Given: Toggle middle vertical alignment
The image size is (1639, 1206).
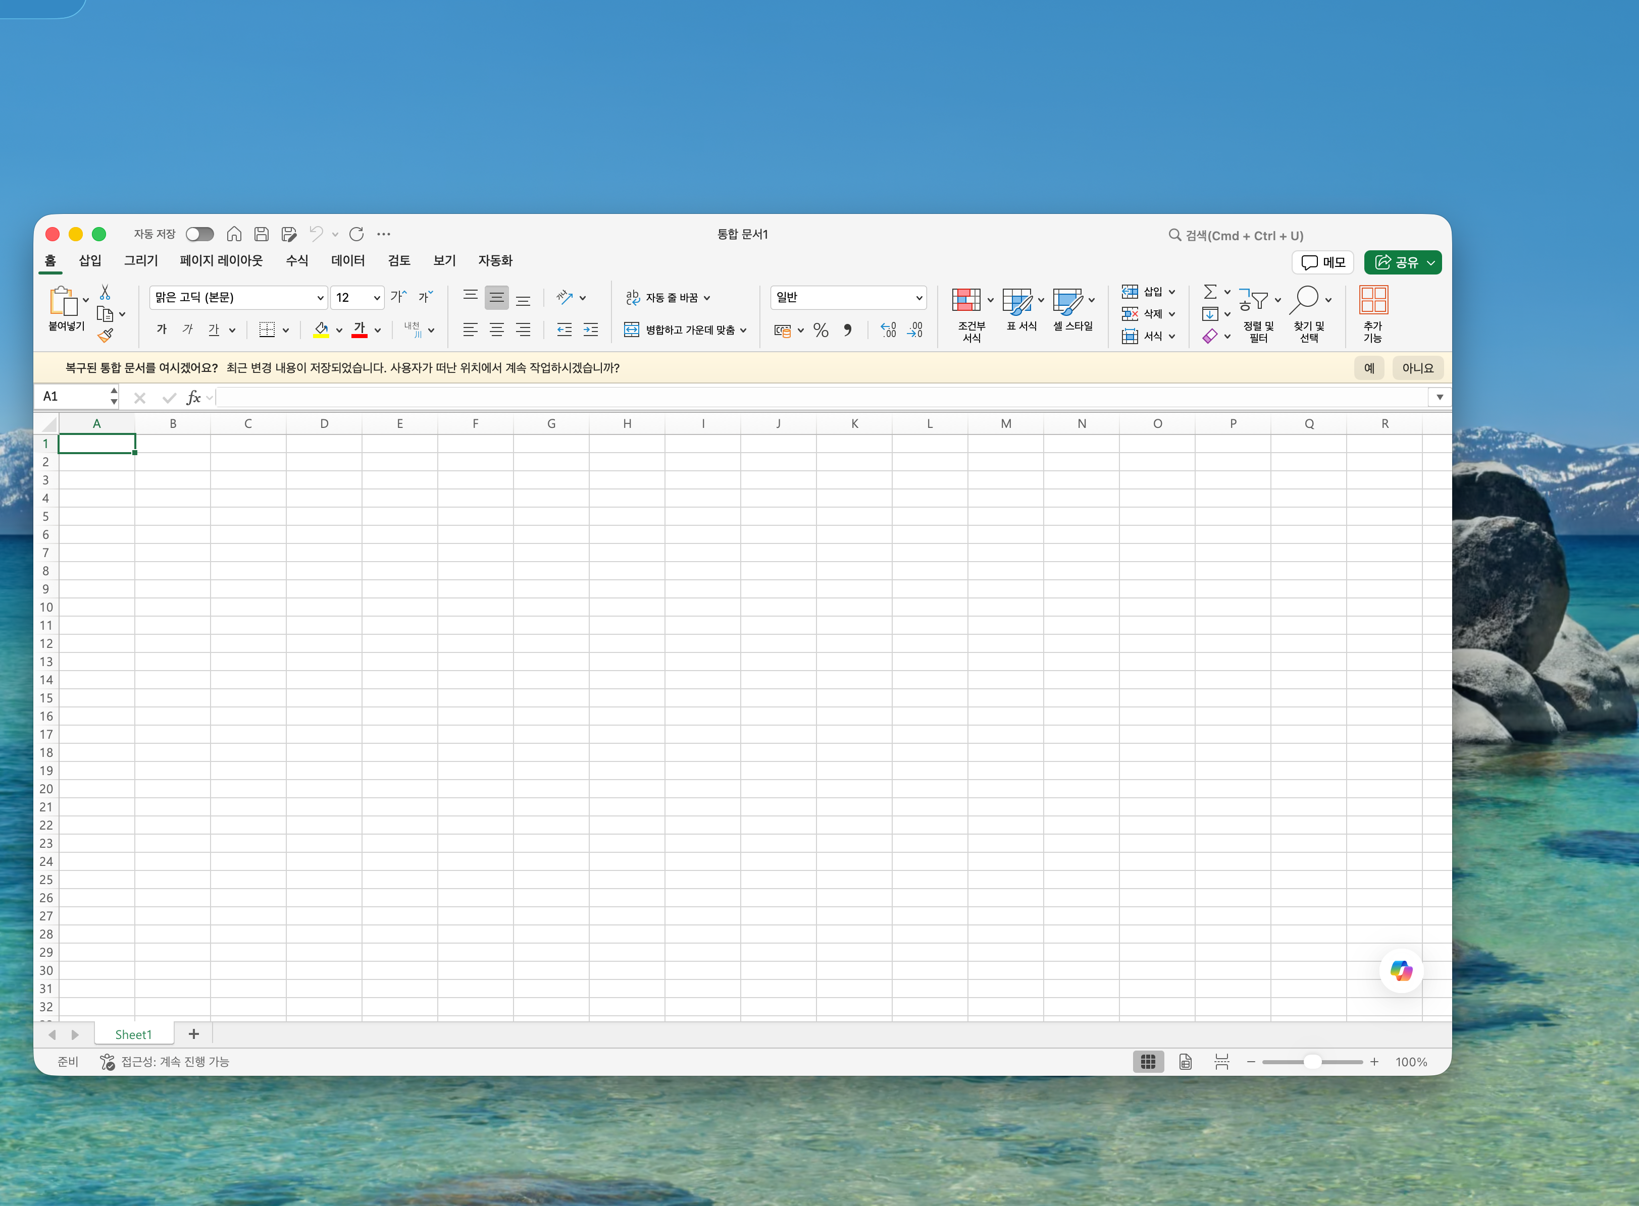Looking at the screenshot, I should tap(497, 297).
